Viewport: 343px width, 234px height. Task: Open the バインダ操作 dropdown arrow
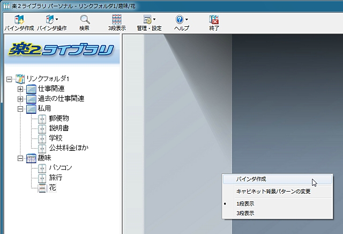57,19
